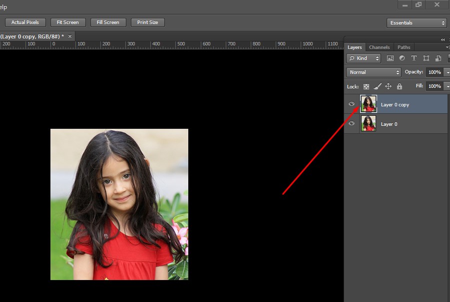Image resolution: width=450 pixels, height=302 pixels.
Task: Select the Layer 0 layer name
Action: click(x=389, y=124)
